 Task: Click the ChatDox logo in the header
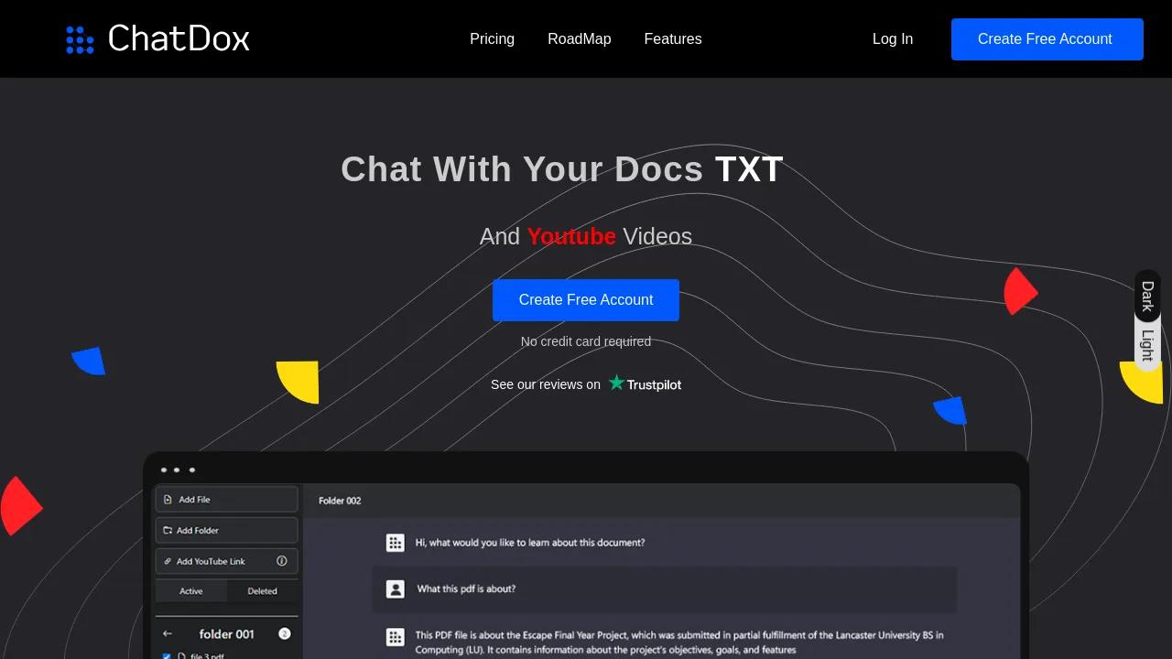[x=157, y=39]
